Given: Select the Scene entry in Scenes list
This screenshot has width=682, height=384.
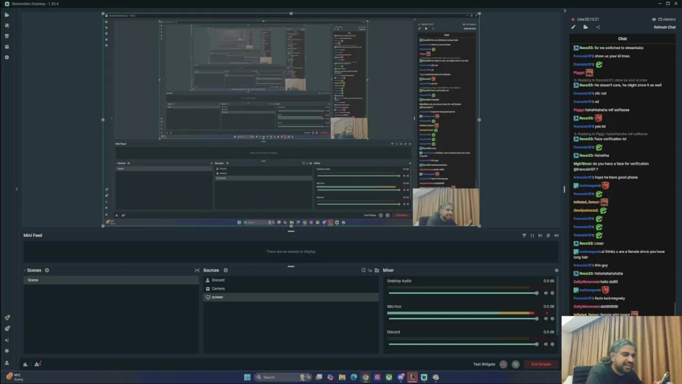Looking at the screenshot, I should [x=111, y=280].
